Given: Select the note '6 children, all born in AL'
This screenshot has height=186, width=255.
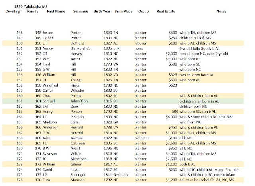Looking at the screenshot, I should click(199, 101).
